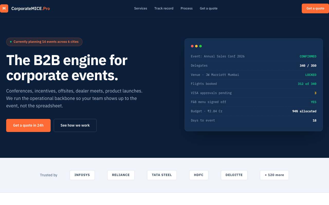Click the red dot in the event card
The width and height of the screenshot is (329, 205).
pos(192,46)
